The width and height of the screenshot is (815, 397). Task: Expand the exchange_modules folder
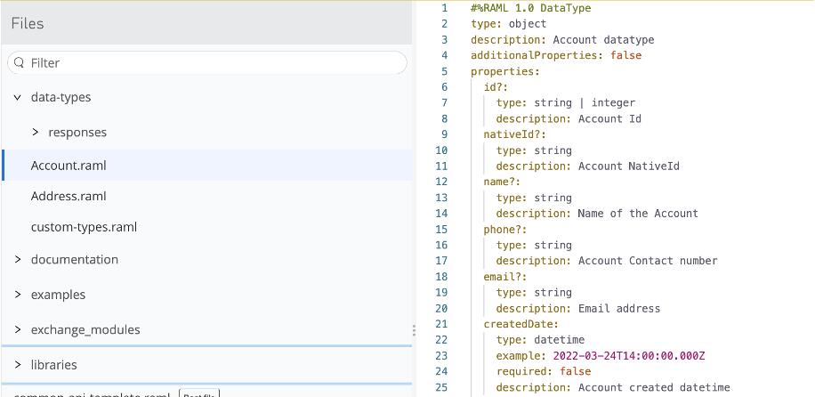point(18,330)
